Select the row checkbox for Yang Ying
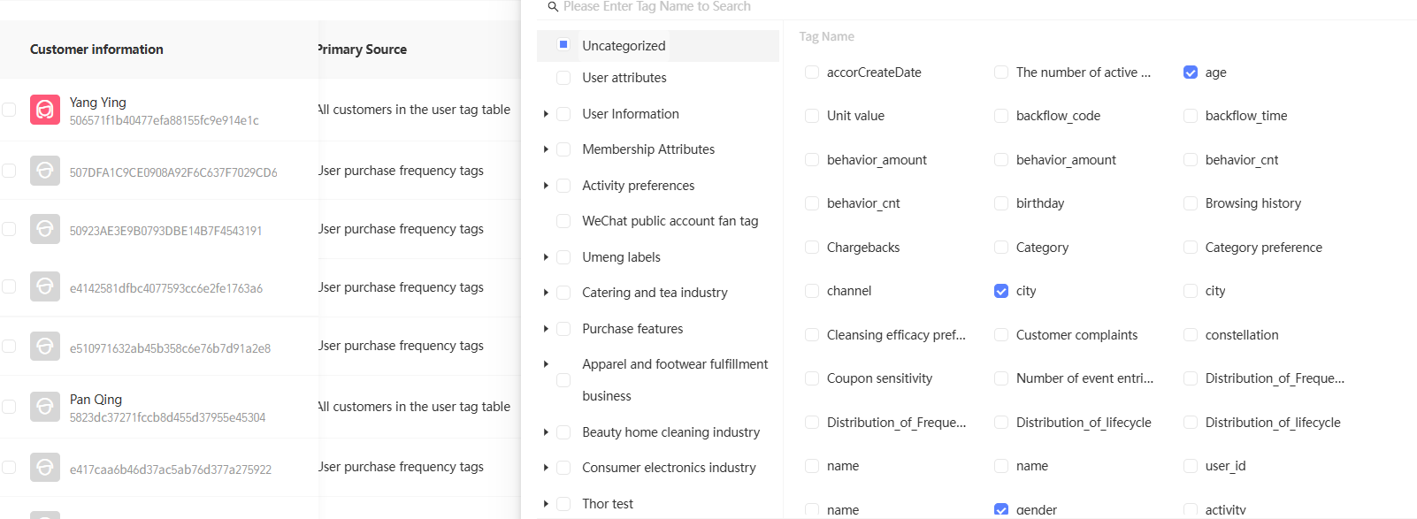Image resolution: width=1417 pixels, height=519 pixels. [x=9, y=110]
